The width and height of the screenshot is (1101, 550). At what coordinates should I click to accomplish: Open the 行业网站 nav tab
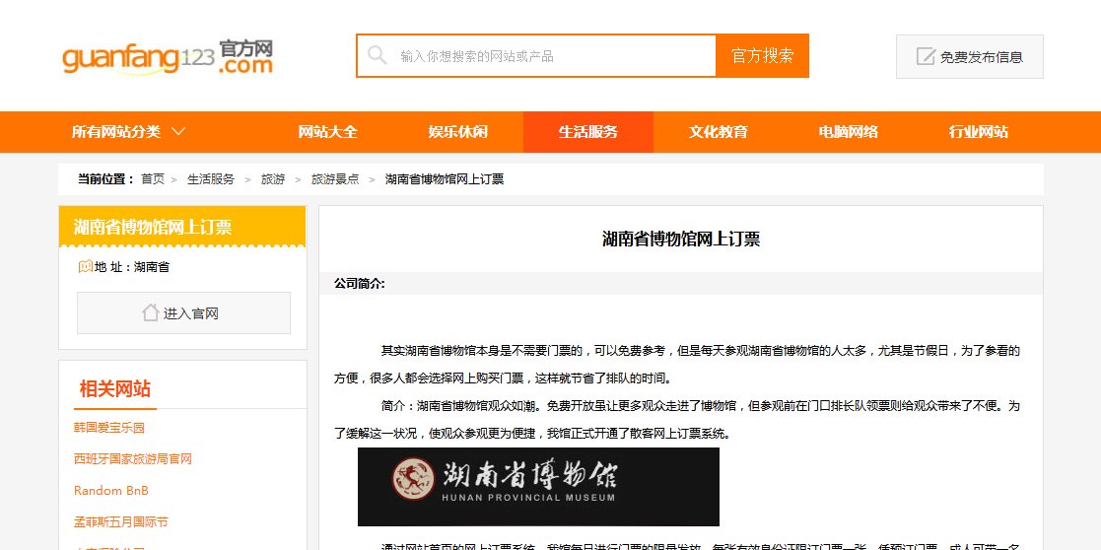[x=979, y=131]
